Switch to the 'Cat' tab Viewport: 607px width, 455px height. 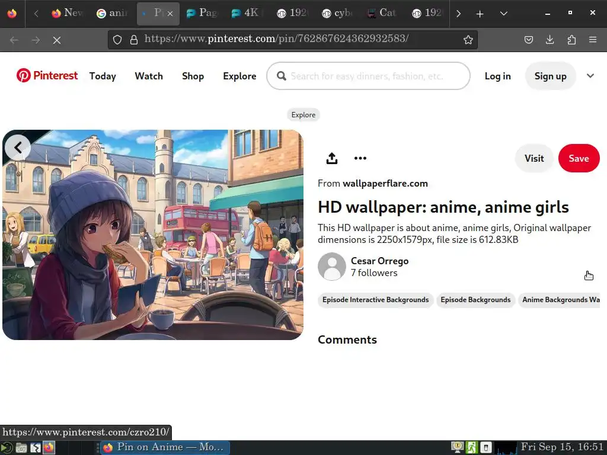pyautogui.click(x=381, y=14)
